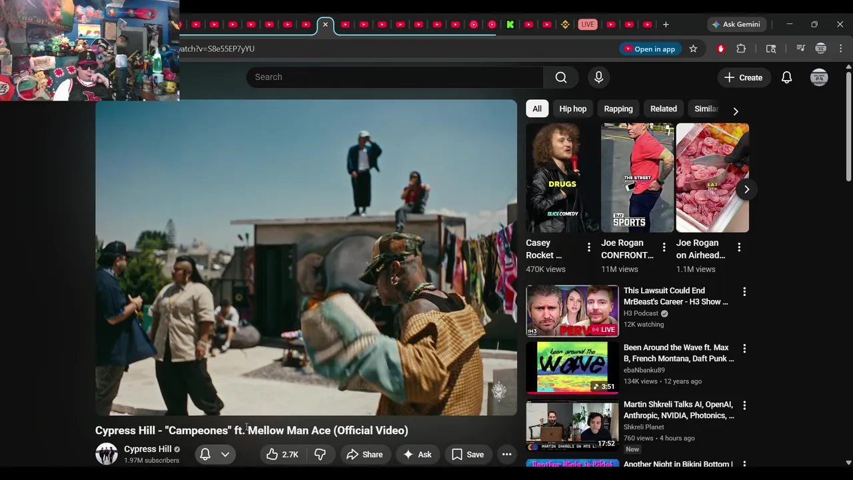
Task: Switch to the LIVE tab
Action: [587, 25]
